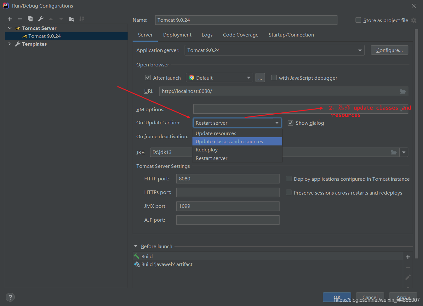Add Before launch task plus icon
Image resolution: width=423 pixels, height=306 pixels.
click(x=408, y=257)
